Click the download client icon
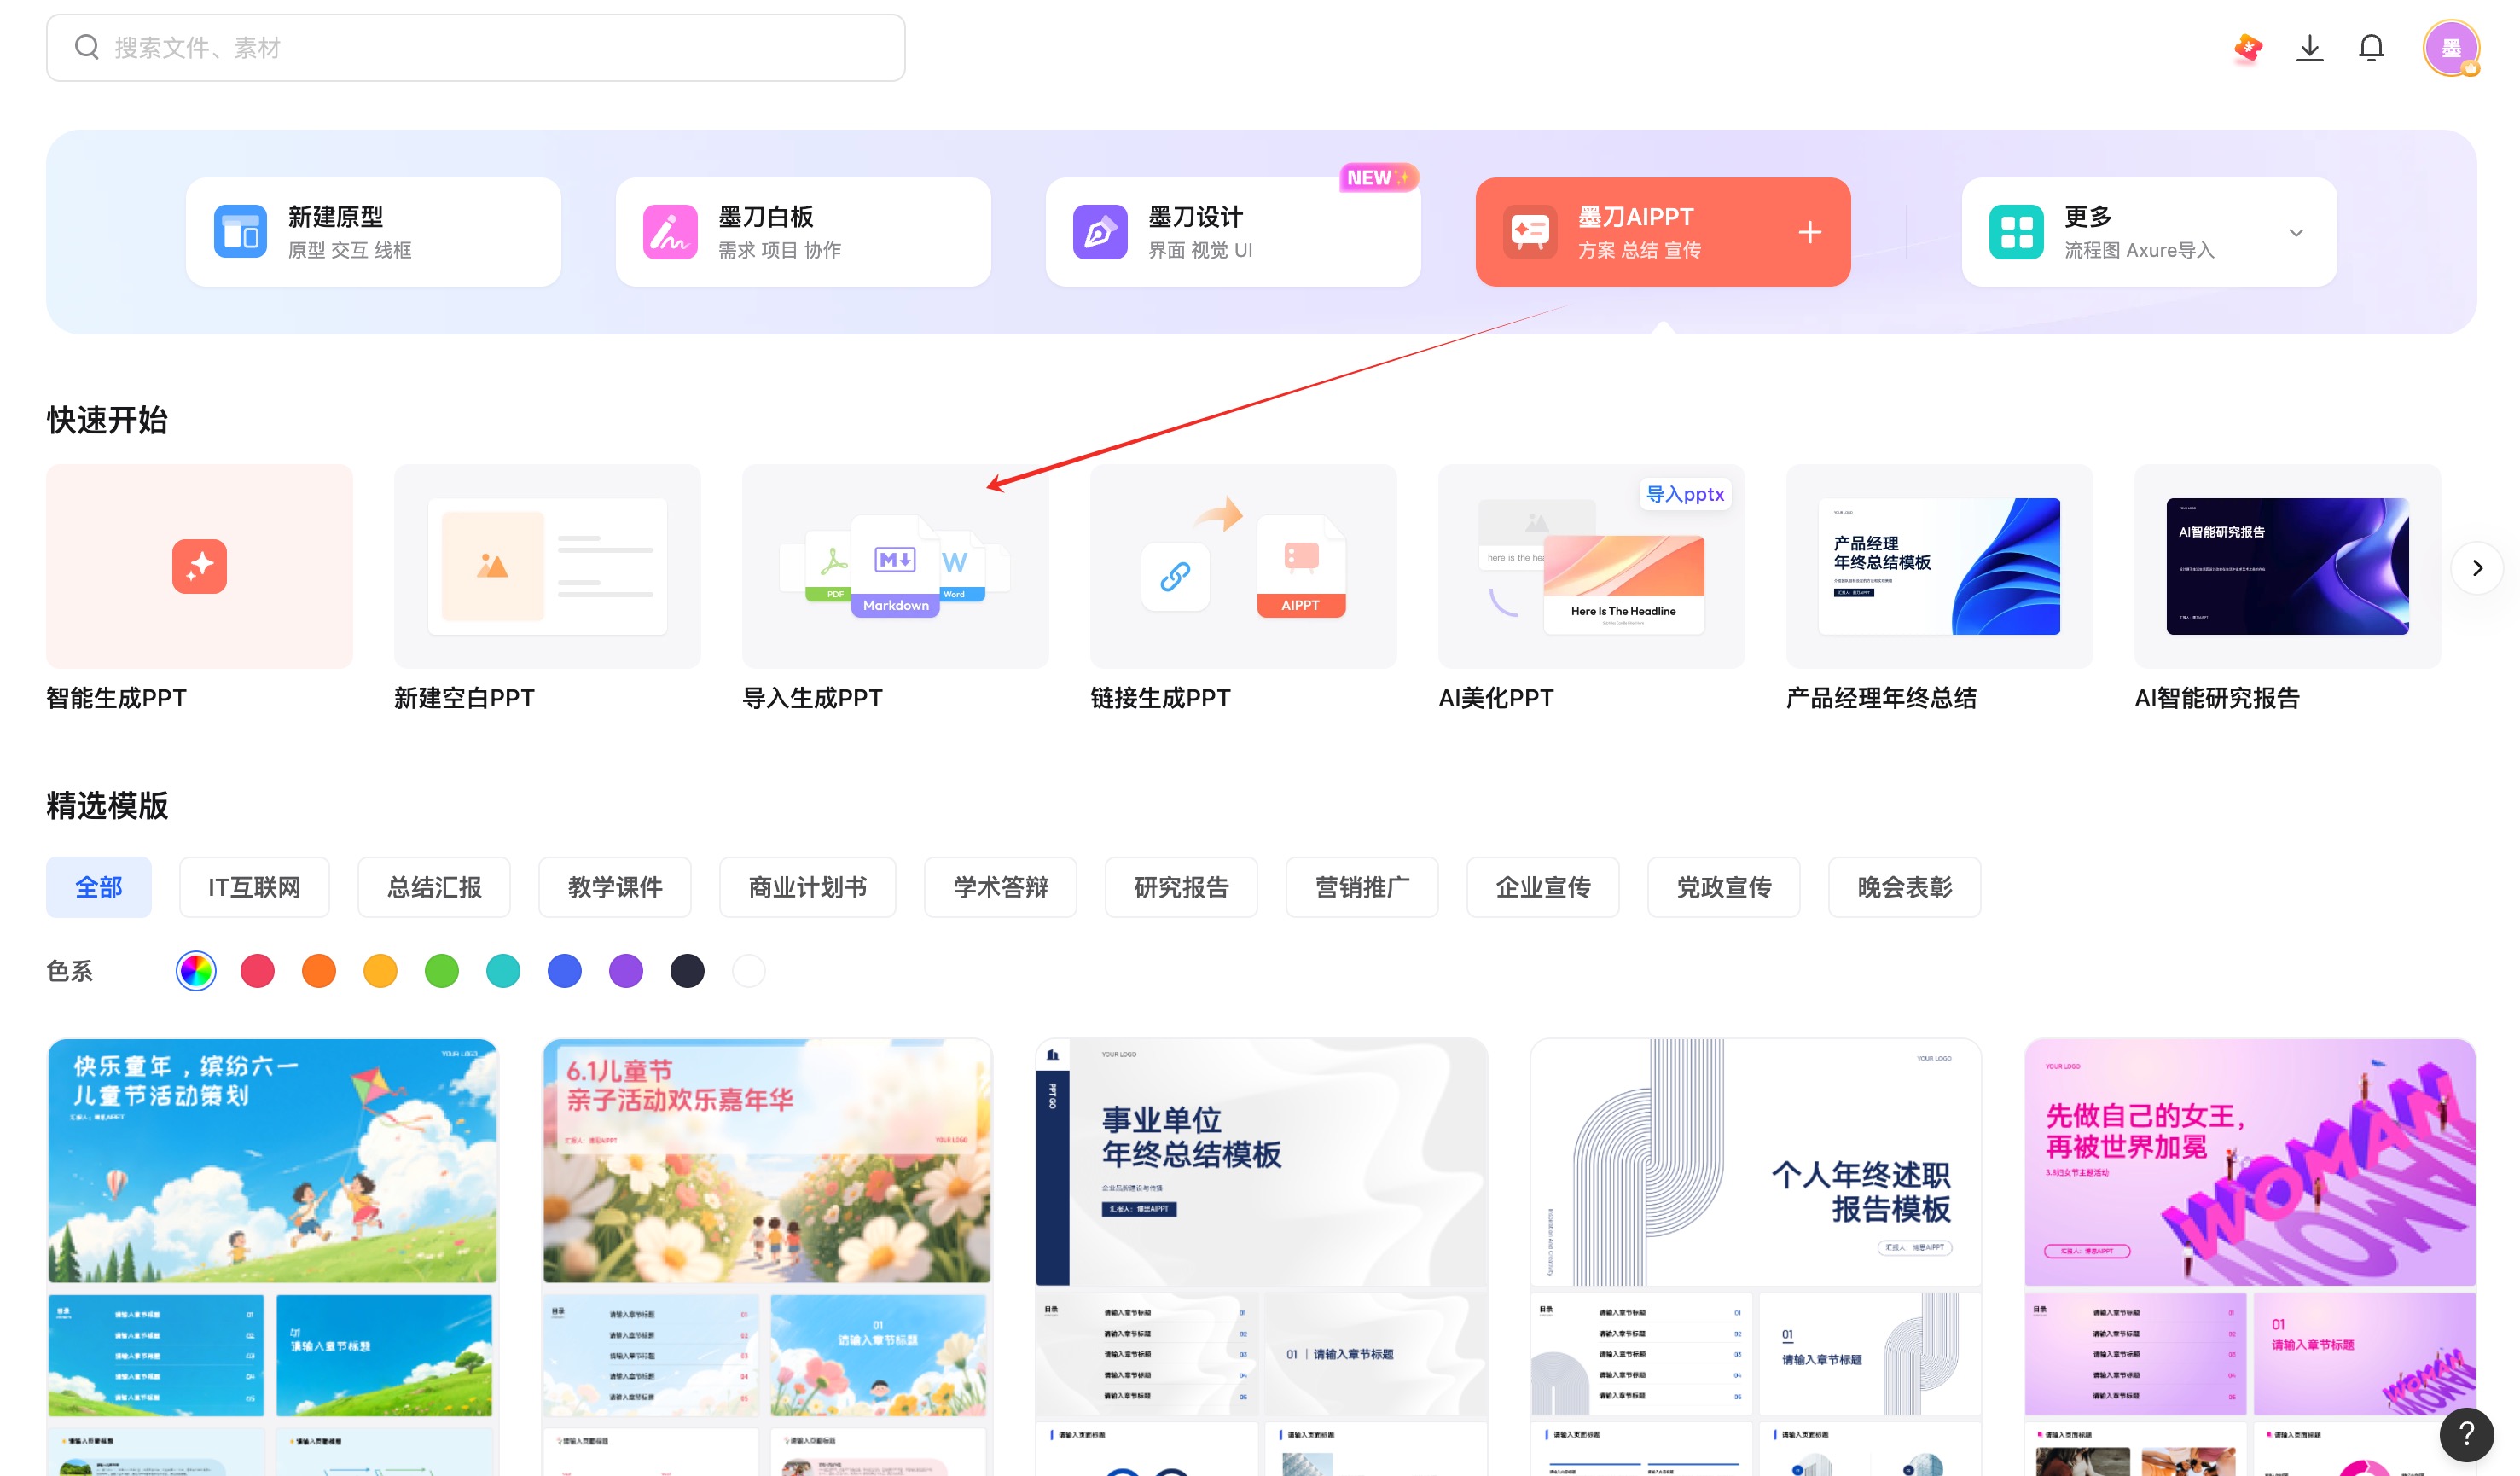Image resolution: width=2520 pixels, height=1476 pixels. pyautogui.click(x=2310, y=46)
